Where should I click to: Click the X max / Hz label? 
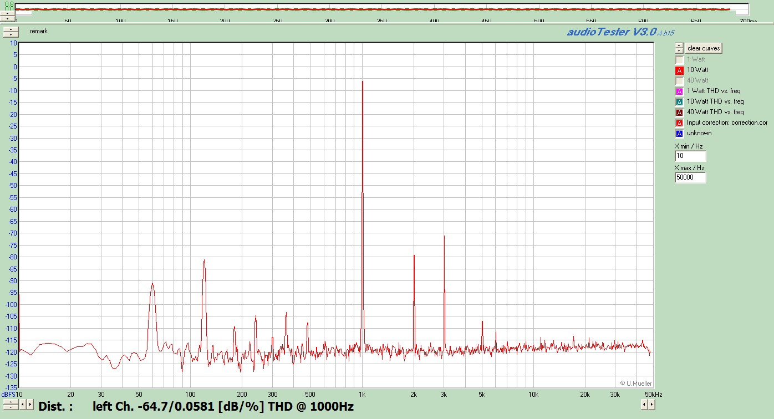[x=689, y=168]
